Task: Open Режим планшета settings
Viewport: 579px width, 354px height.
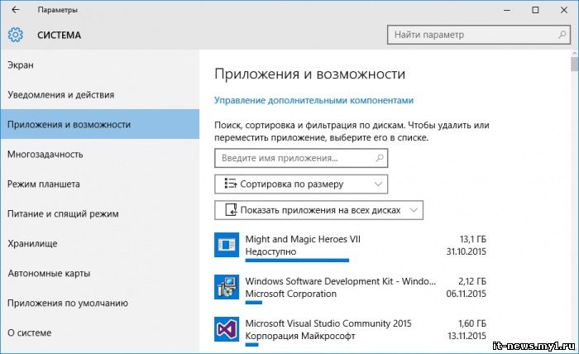Action: point(100,184)
